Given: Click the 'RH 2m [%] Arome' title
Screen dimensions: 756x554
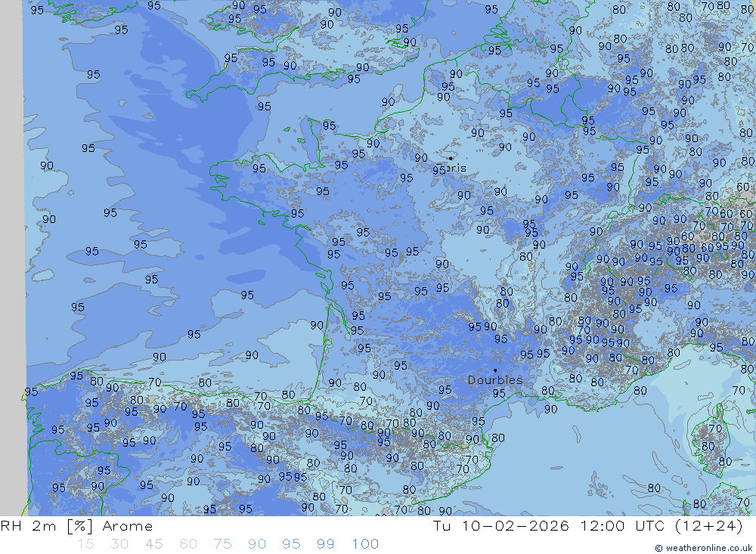Looking at the screenshot, I should [76, 525].
